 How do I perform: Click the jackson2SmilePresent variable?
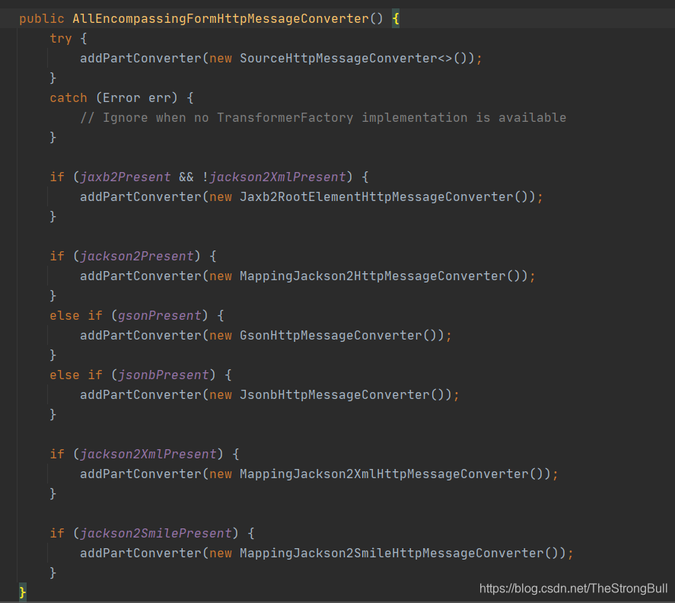tap(155, 533)
